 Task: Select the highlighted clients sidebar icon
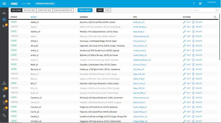(4, 19)
